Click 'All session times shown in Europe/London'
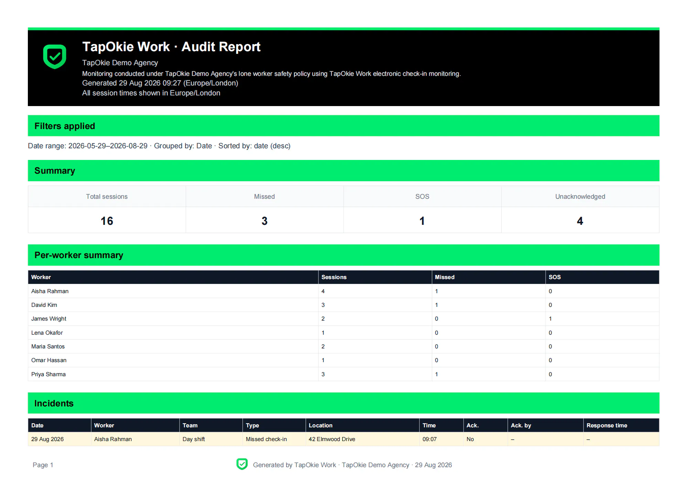687x484 pixels. point(151,93)
